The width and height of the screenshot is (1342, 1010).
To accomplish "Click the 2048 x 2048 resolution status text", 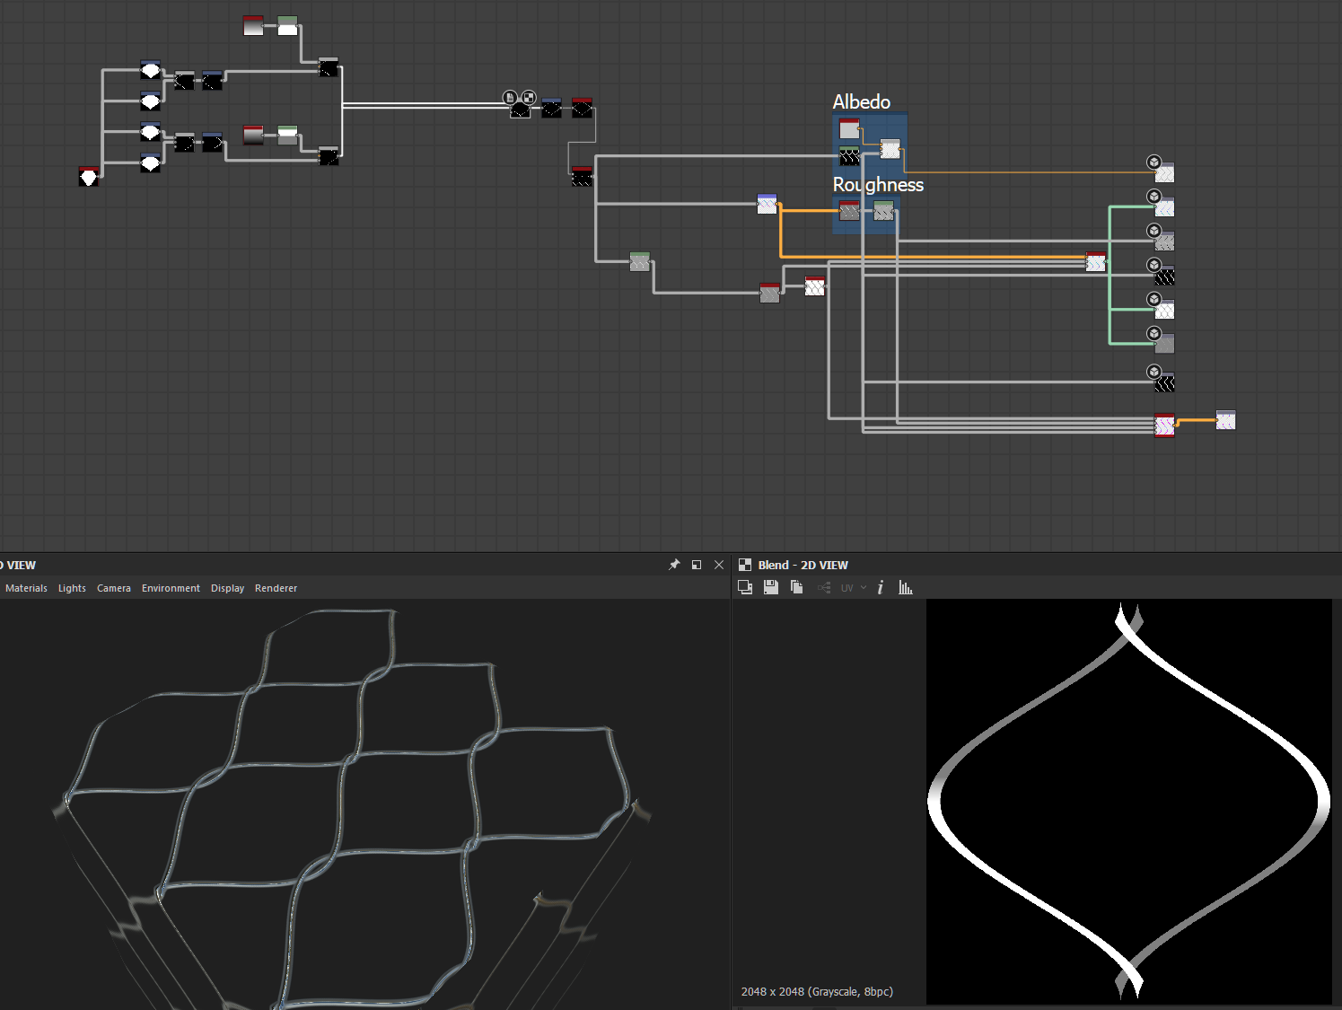I will pos(817,991).
